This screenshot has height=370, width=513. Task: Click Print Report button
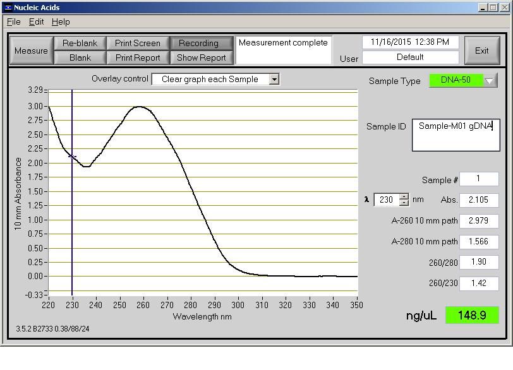(x=138, y=58)
